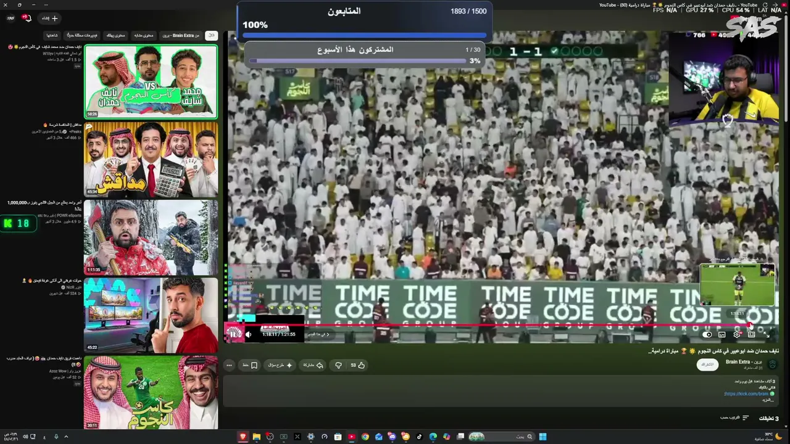Enter fullscreen in the video player

[x=766, y=334]
